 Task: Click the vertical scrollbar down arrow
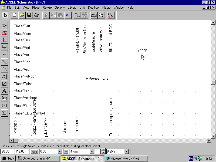click(x=213, y=136)
